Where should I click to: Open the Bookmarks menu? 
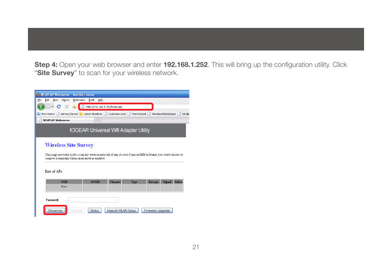(79, 100)
